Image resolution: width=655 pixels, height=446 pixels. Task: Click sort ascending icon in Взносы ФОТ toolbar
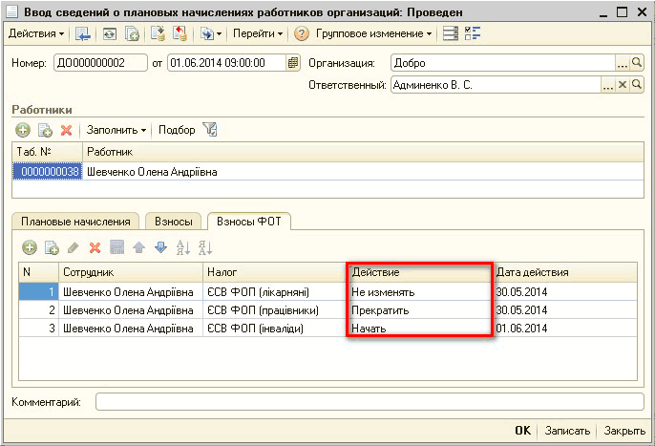tap(182, 247)
